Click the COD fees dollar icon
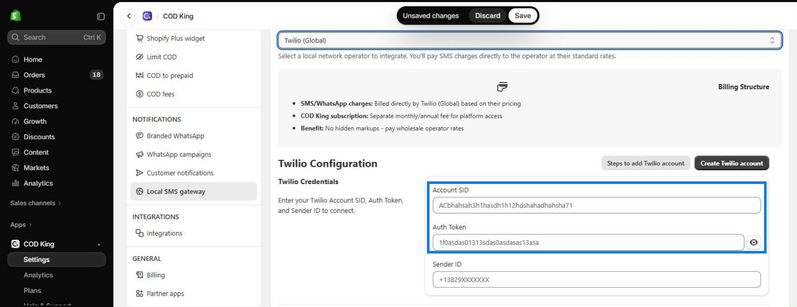The image size is (797, 307). click(x=139, y=94)
